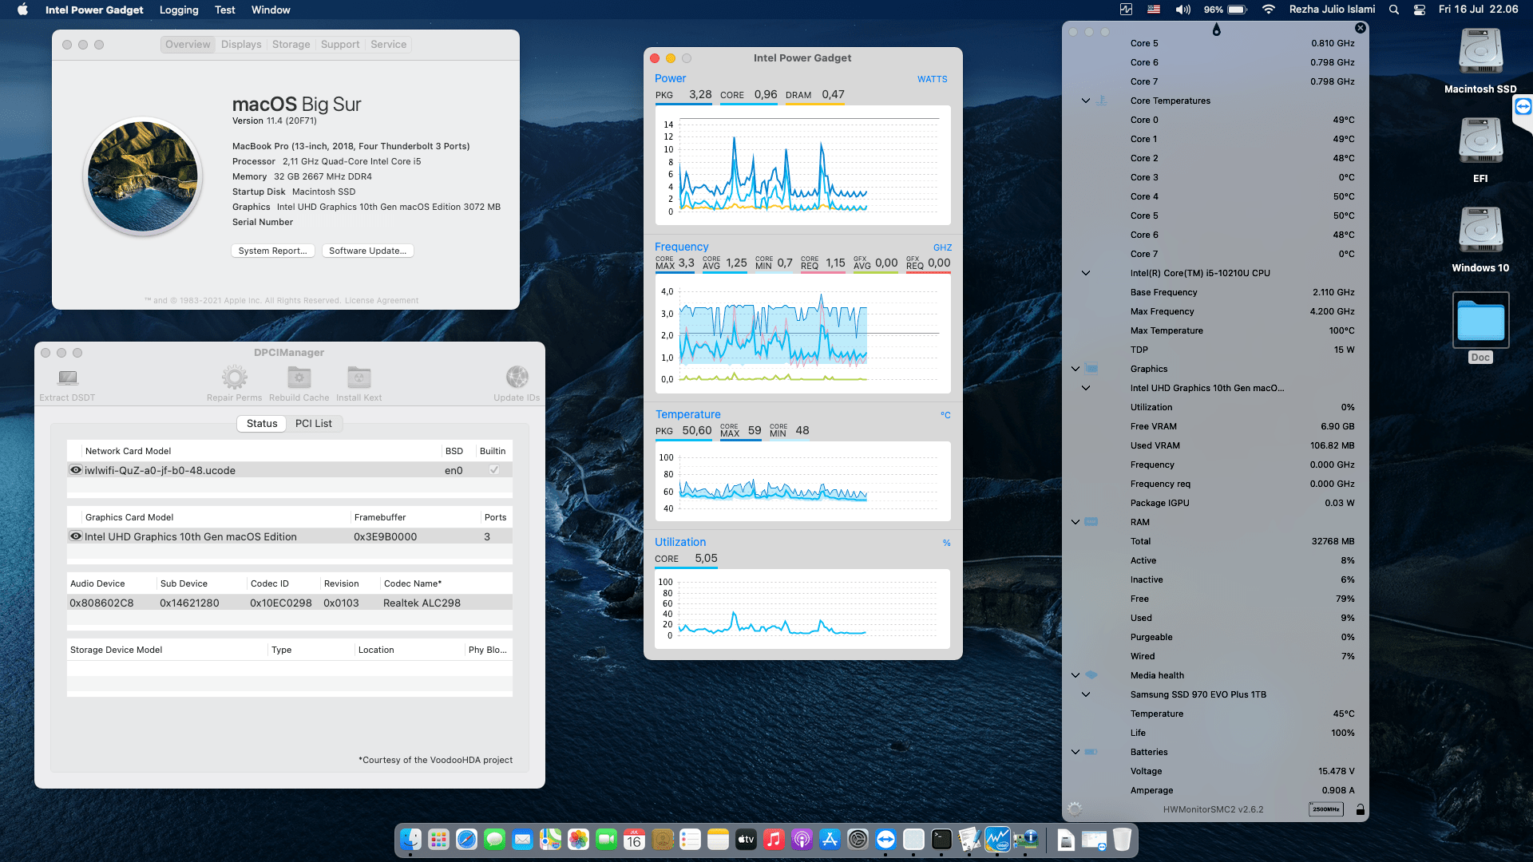Click Extract DSDT icon in DPCIManager

pyautogui.click(x=68, y=378)
